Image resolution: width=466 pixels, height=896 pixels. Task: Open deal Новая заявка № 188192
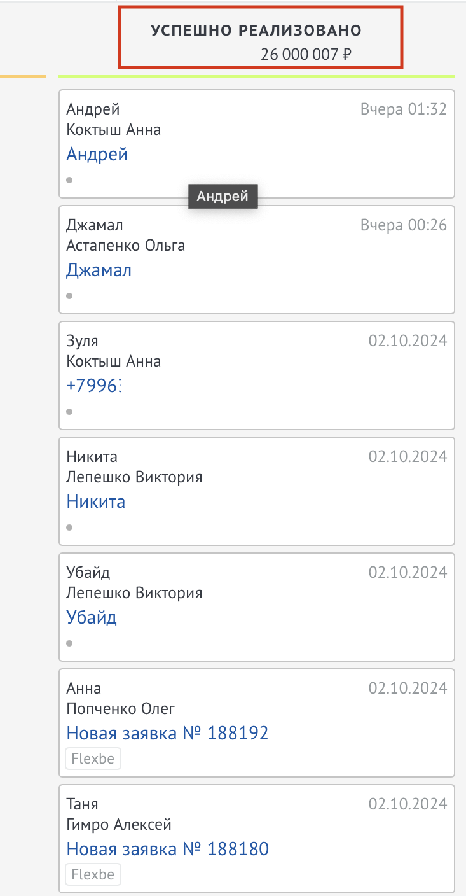click(x=167, y=733)
